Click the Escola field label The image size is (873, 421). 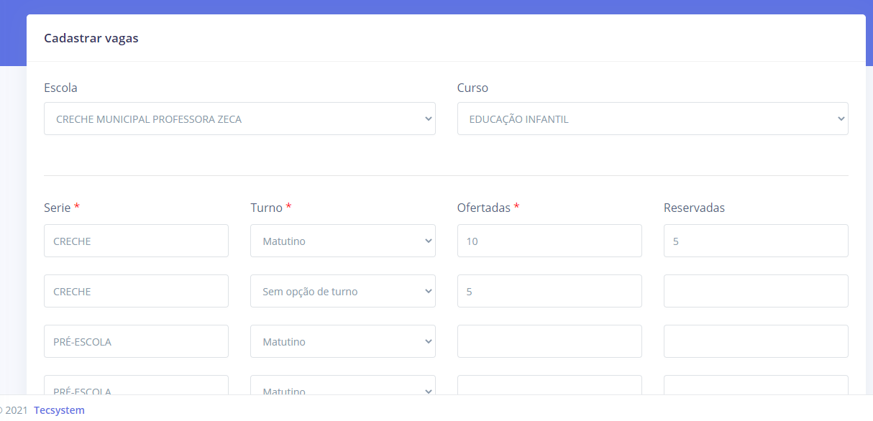[x=60, y=88]
